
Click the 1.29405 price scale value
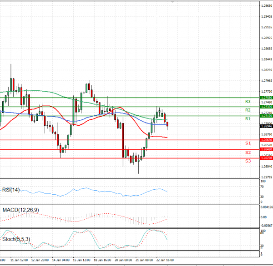click(x=267, y=16)
